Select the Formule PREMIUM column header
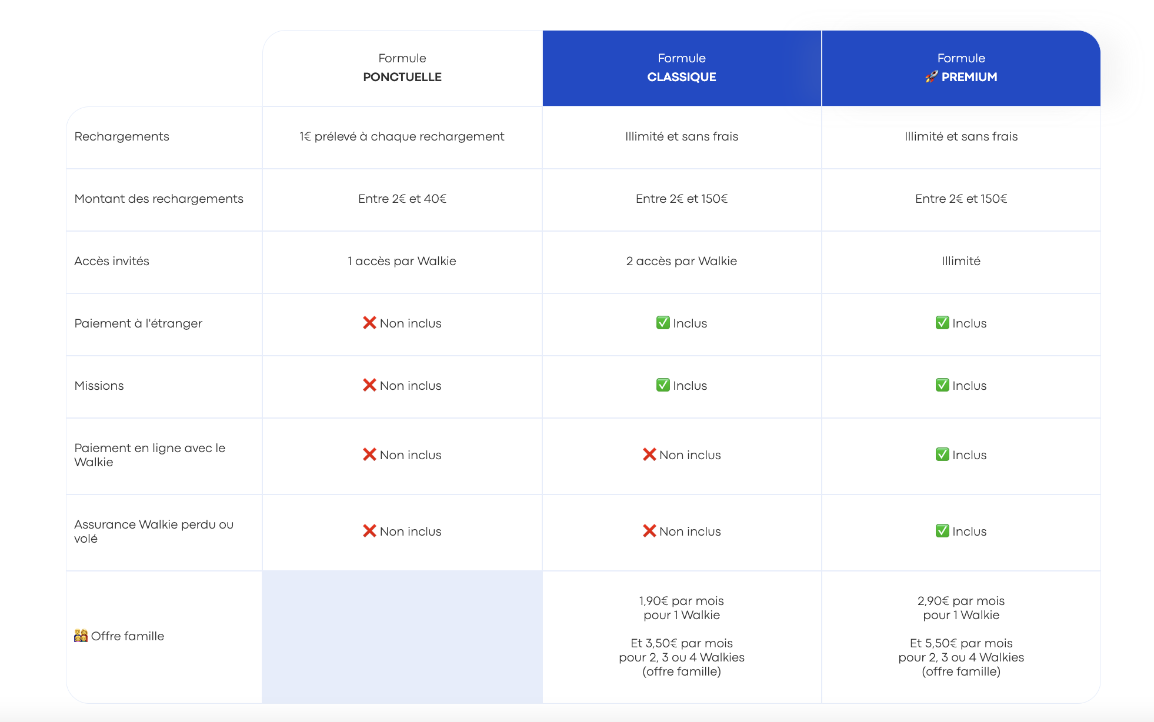The height and width of the screenshot is (722, 1154). point(961,68)
